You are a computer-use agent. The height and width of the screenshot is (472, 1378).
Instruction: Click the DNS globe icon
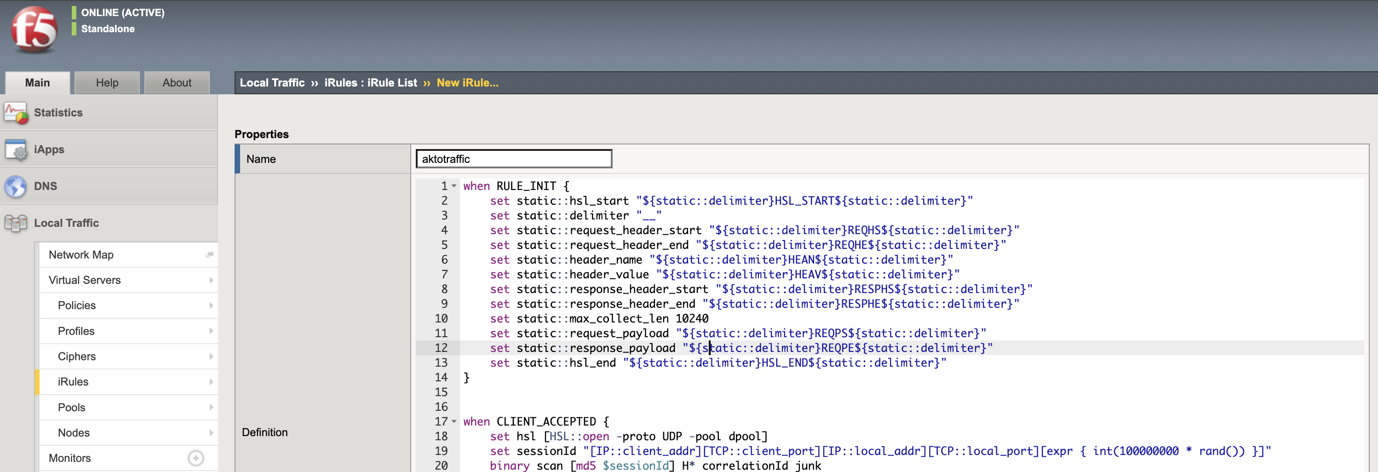(x=16, y=186)
